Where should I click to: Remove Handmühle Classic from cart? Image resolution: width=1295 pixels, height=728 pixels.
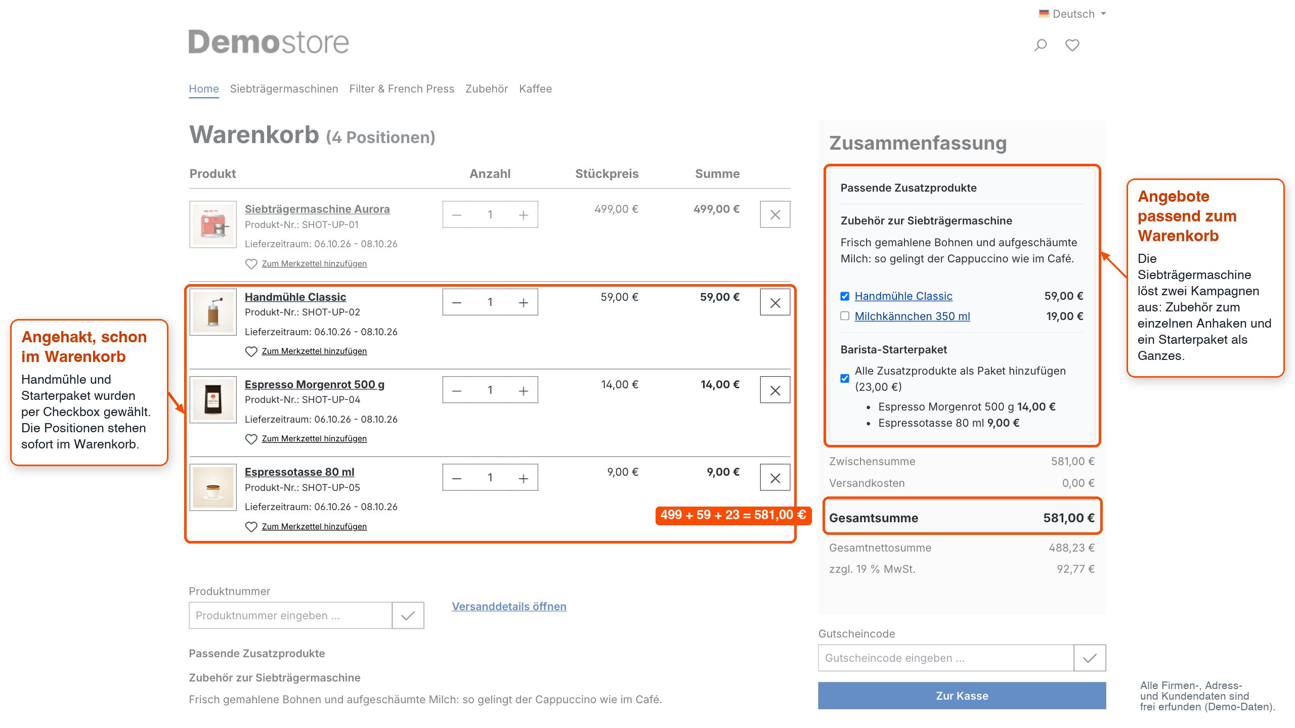click(x=774, y=302)
